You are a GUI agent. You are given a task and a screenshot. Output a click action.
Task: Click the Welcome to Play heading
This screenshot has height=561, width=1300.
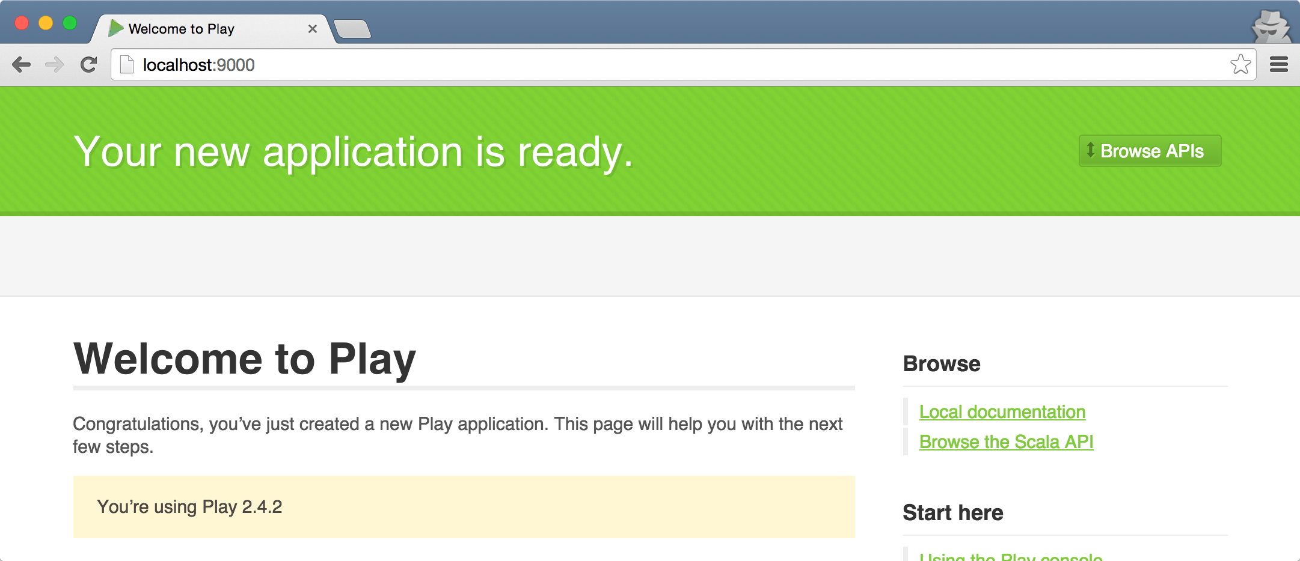245,359
